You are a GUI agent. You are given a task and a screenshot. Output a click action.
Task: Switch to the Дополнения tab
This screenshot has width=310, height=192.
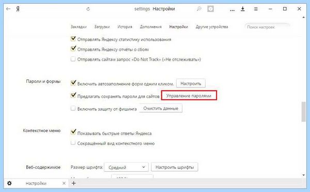(x=151, y=27)
